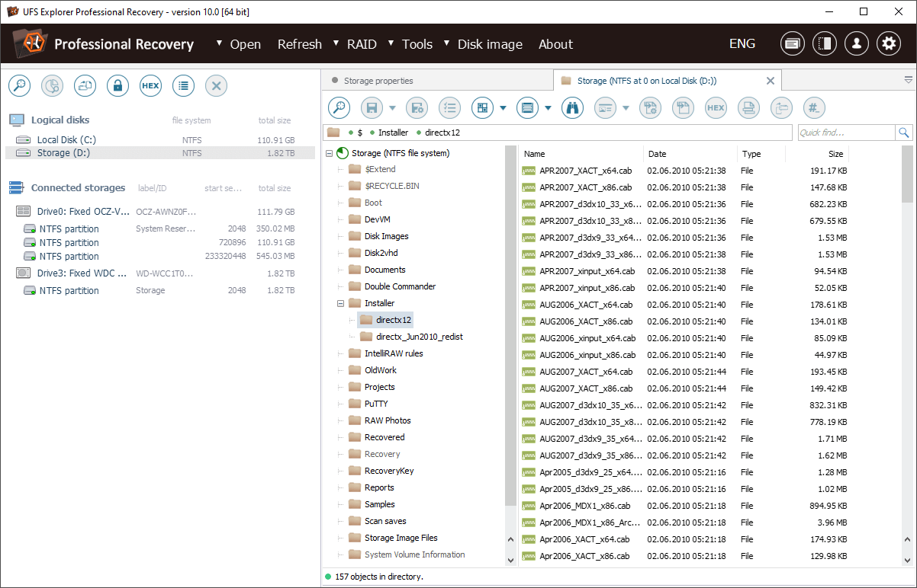Open the Disk image menu
The height and width of the screenshot is (588, 917).
click(x=490, y=44)
